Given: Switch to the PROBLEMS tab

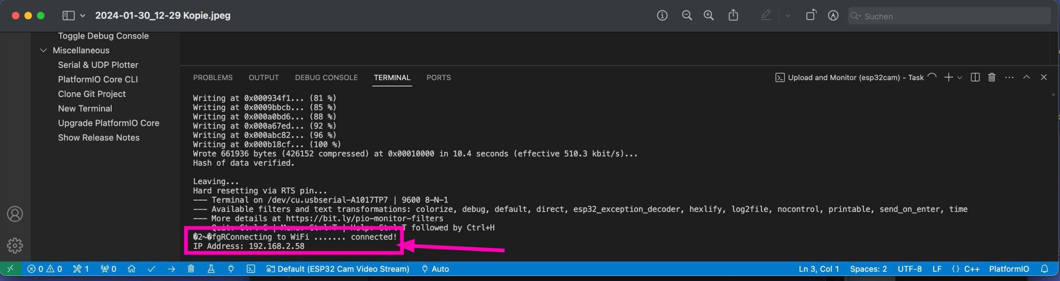Looking at the screenshot, I should click(213, 77).
